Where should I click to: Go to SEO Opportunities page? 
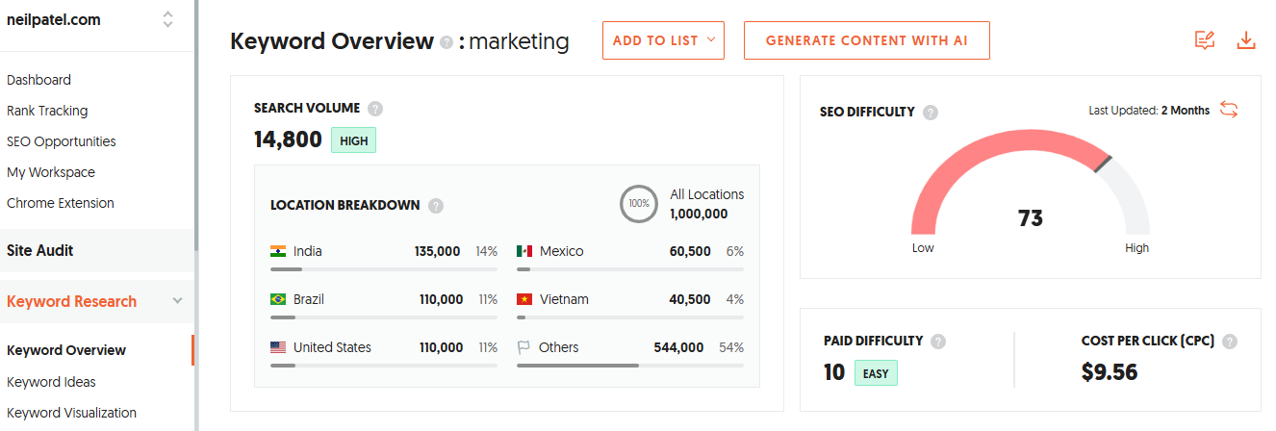62,141
